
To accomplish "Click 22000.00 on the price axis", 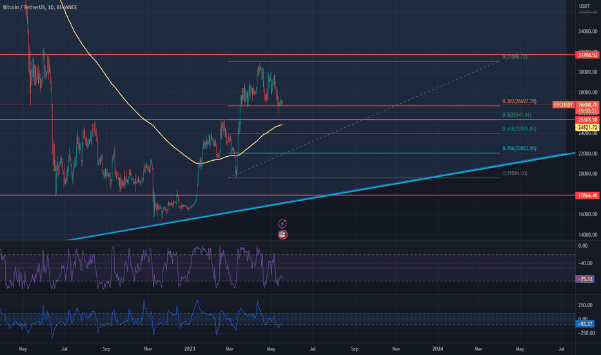I will pos(587,154).
